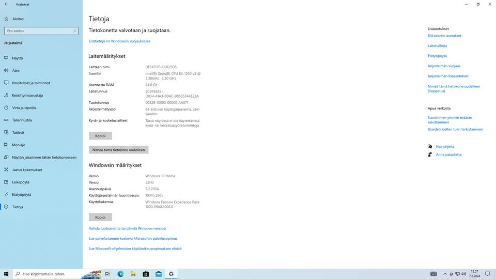Click taskbar search box Hae kirjoittamalla tähän
This screenshot has height=279, width=496.
click(57, 274)
